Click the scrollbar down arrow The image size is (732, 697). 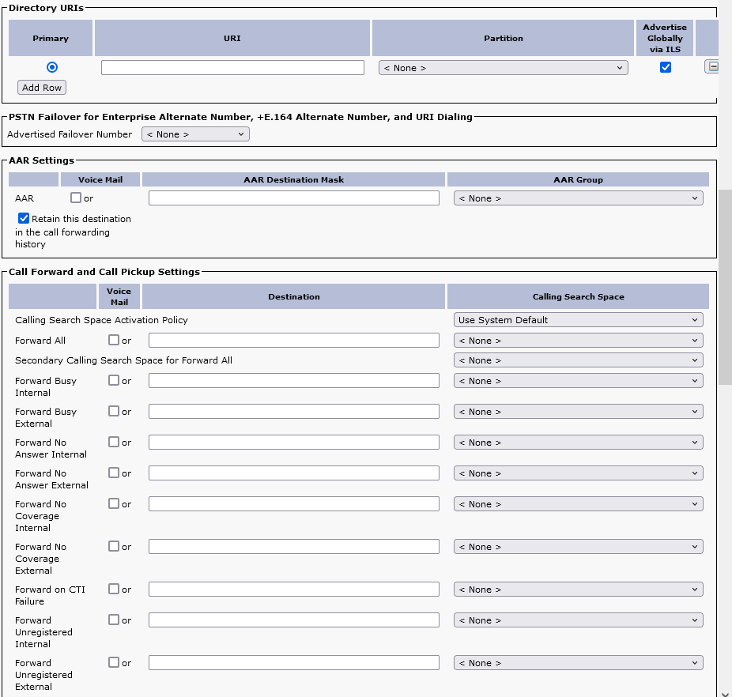[725, 691]
